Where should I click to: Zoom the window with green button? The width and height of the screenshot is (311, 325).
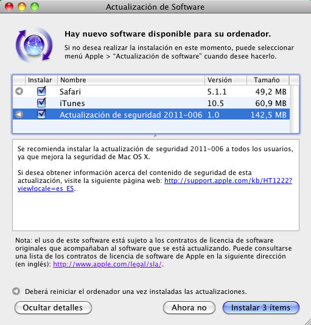click(x=35, y=7)
